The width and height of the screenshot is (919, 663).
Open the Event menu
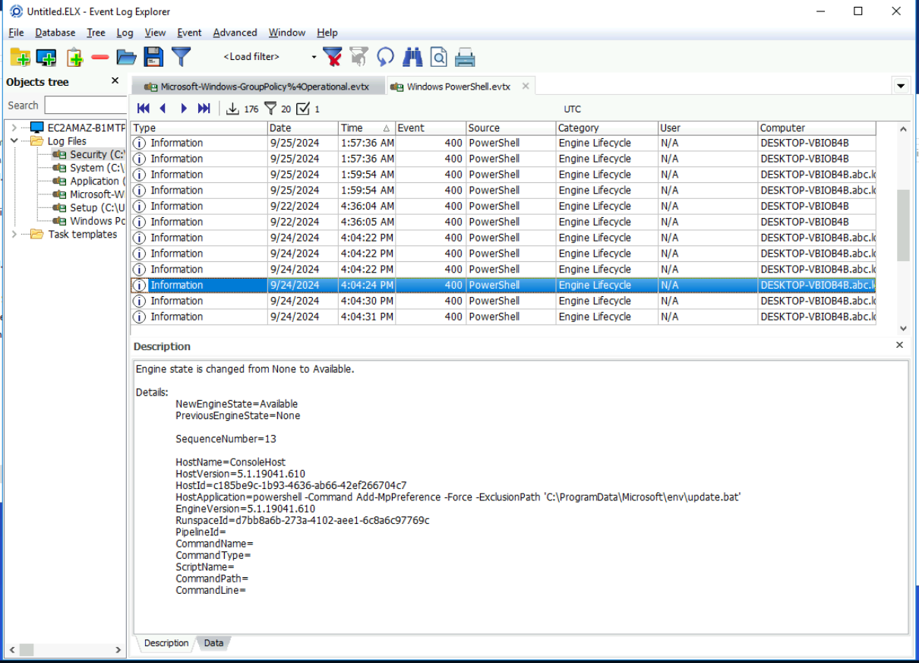[189, 33]
